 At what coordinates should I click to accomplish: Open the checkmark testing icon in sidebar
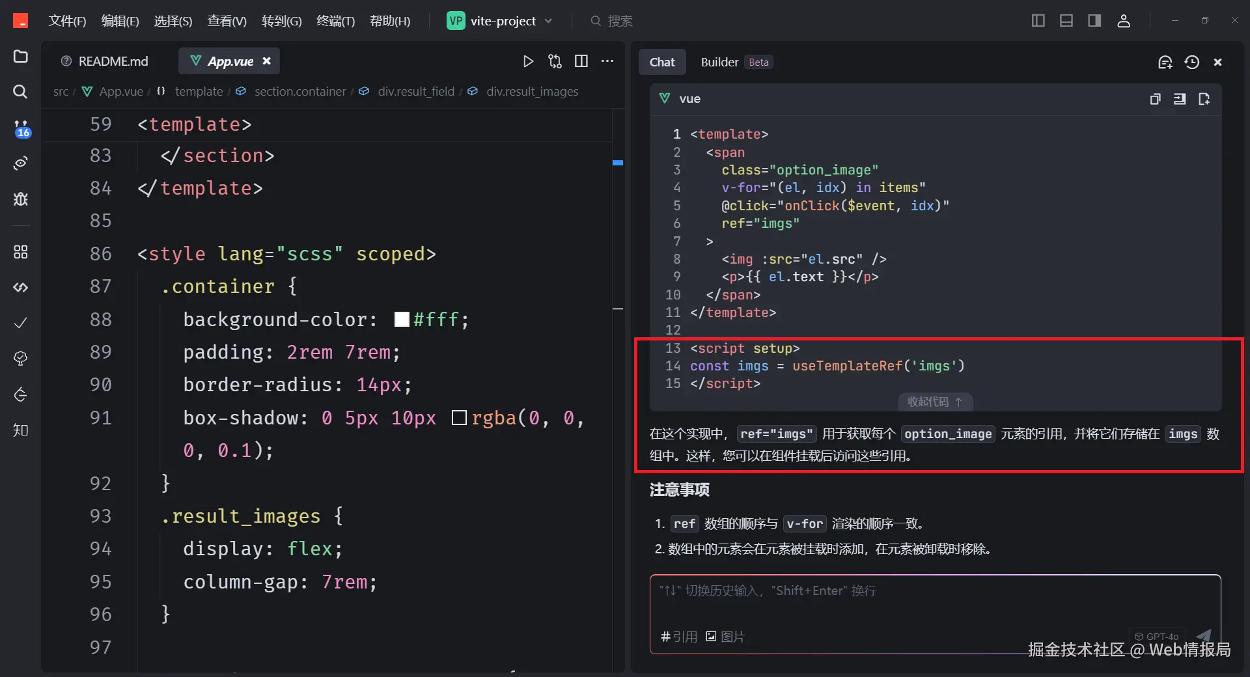(x=21, y=323)
